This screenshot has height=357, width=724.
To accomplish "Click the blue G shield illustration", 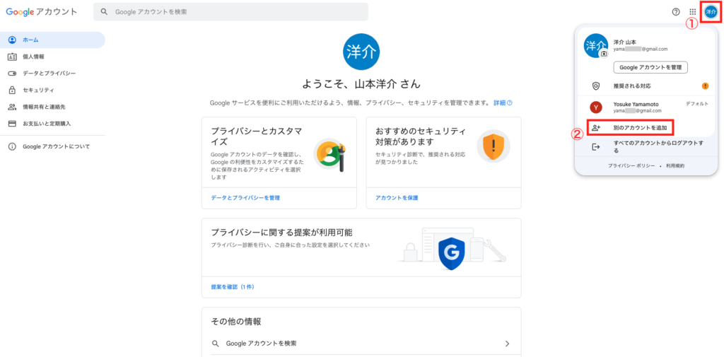I will 450,252.
